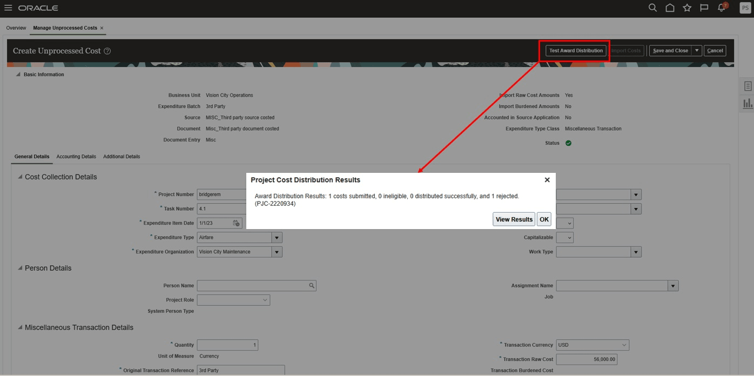Click the Original Transaction Reference input field
Viewport: 754px width, 376px height.
tap(241, 370)
